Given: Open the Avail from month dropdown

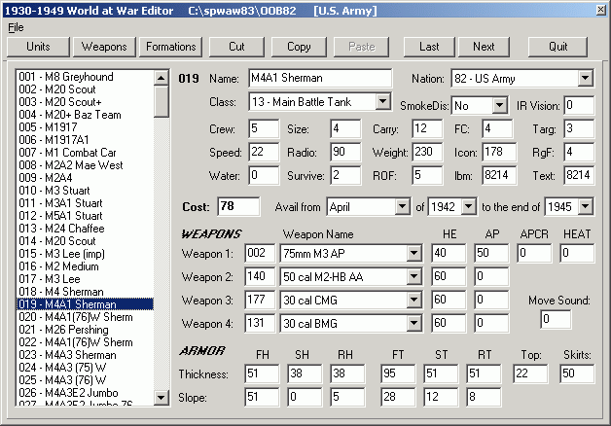Looking at the screenshot, I should (x=402, y=207).
